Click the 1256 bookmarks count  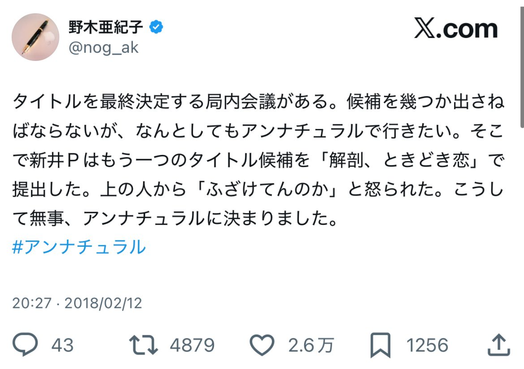427,345
